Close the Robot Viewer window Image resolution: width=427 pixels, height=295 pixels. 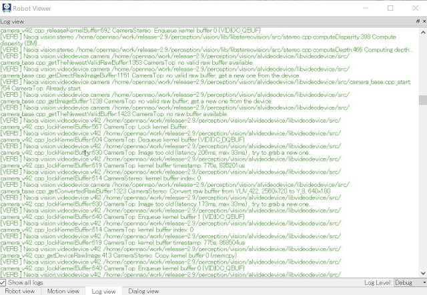pyautogui.click(x=415, y=8)
